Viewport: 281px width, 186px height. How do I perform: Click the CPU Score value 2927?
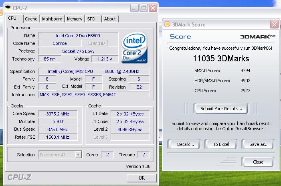[x=245, y=91]
